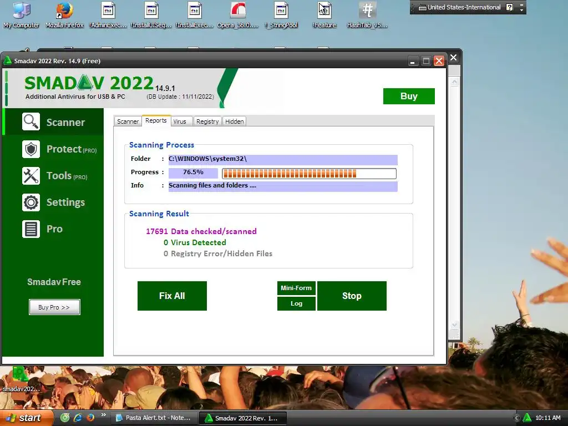Minimize the Smadav window
The height and width of the screenshot is (426, 568).
[413, 61]
